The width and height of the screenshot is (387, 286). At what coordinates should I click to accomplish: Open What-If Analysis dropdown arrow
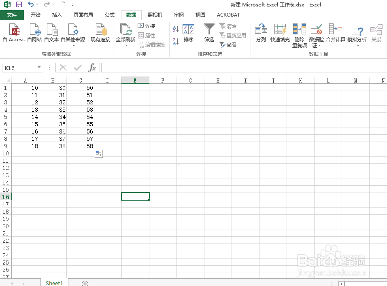tap(358, 46)
